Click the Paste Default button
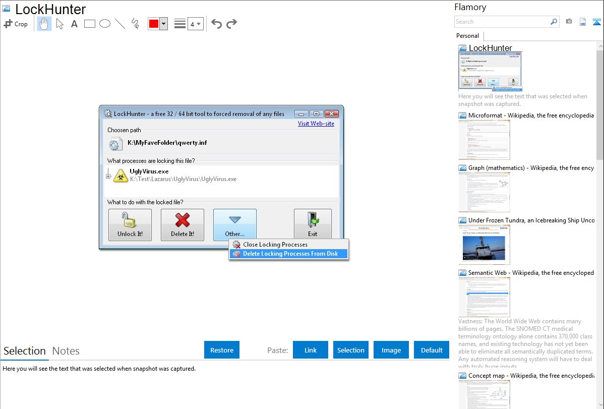 pyautogui.click(x=432, y=350)
